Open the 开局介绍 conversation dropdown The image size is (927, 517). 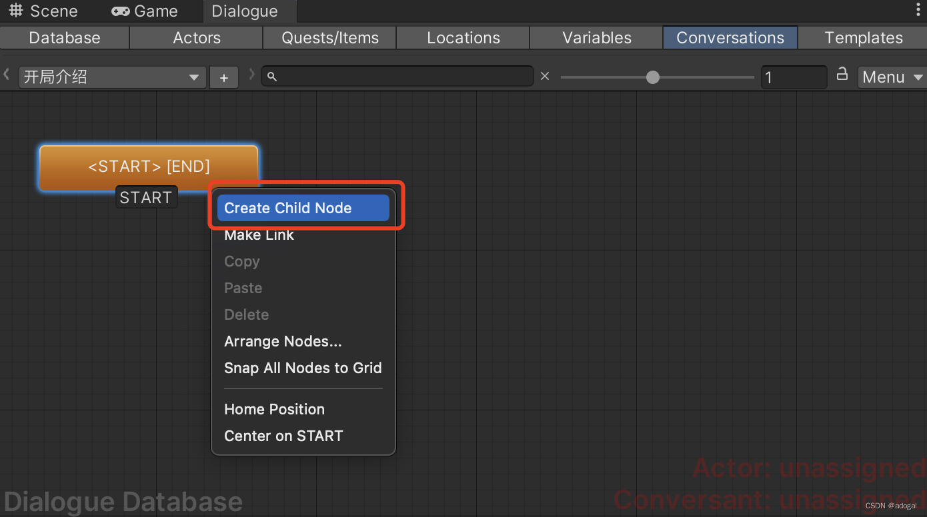click(111, 77)
